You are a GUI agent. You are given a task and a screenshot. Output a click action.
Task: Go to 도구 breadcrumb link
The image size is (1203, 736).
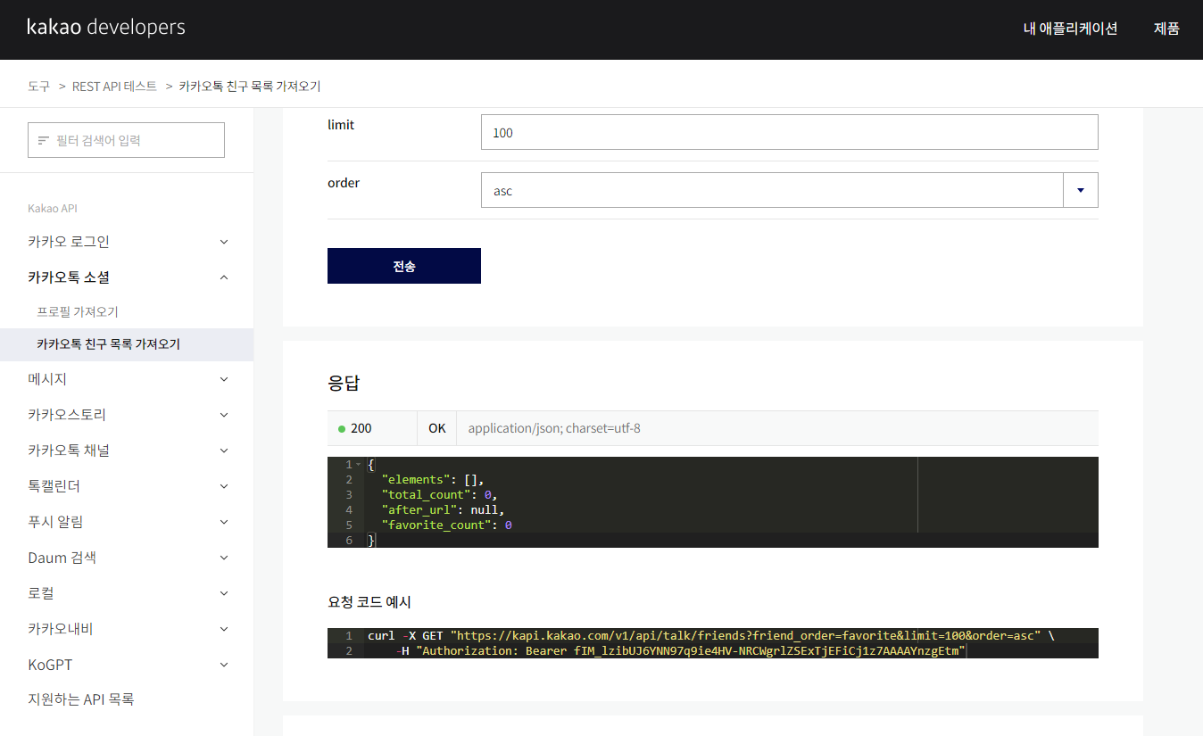click(x=39, y=87)
